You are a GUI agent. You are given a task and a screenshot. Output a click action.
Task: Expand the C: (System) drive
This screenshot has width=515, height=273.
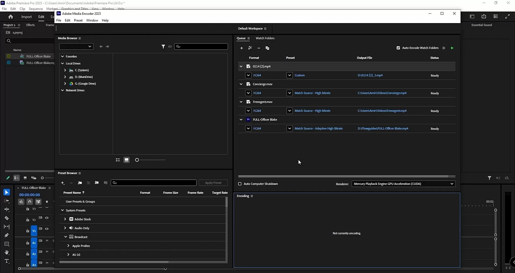65,70
